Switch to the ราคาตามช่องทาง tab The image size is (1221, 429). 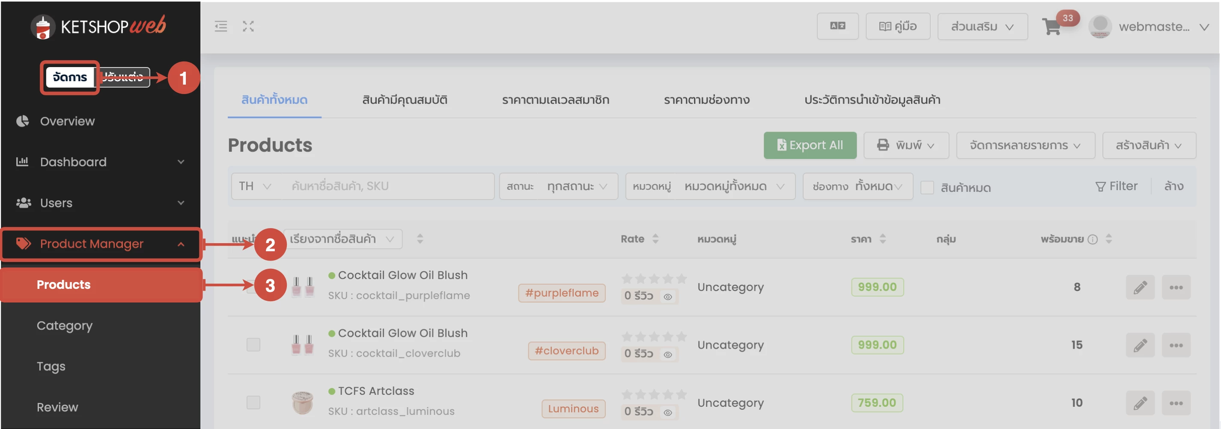coord(706,100)
